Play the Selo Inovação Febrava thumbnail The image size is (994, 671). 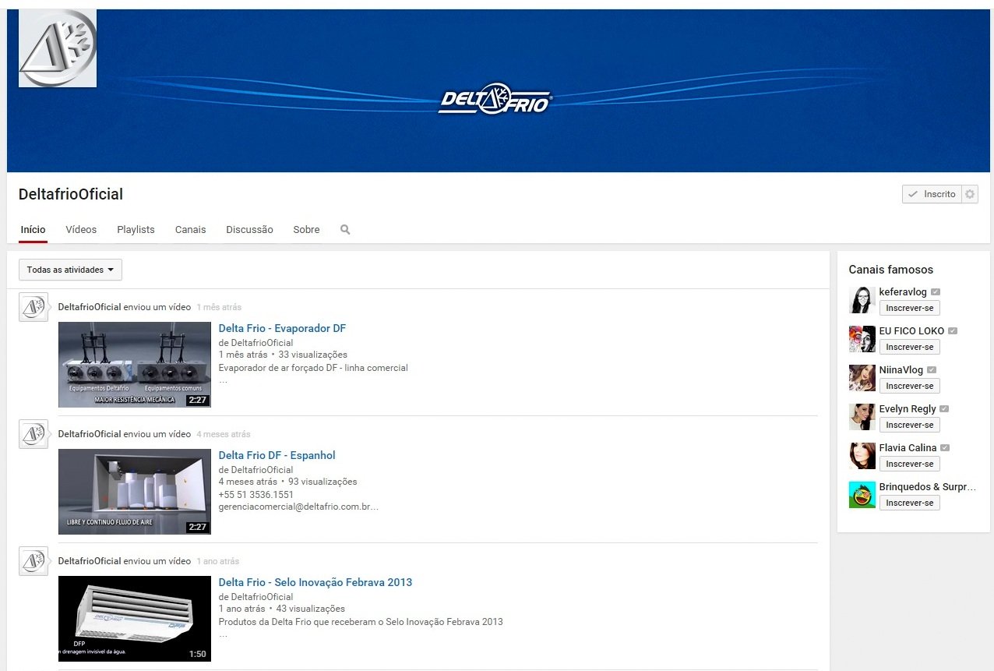point(135,619)
